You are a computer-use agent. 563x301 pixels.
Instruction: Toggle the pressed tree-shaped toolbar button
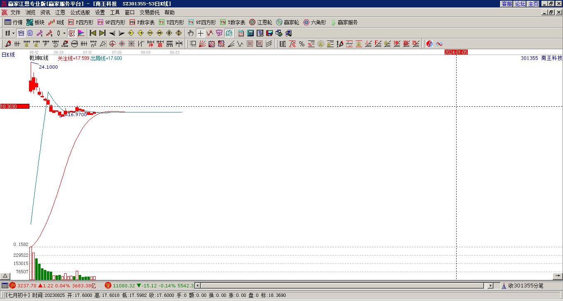tap(229, 33)
